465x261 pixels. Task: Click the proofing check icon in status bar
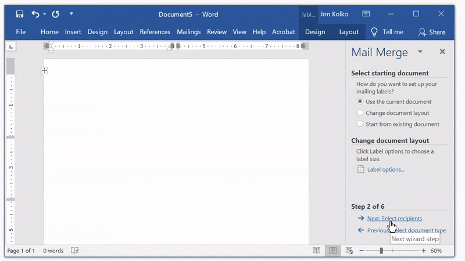pyautogui.click(x=75, y=251)
